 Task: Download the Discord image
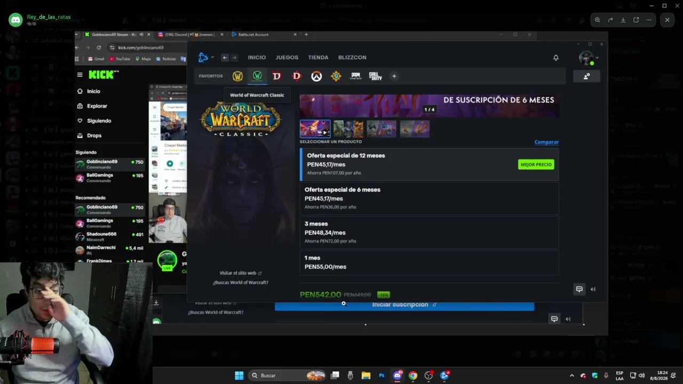(x=623, y=20)
